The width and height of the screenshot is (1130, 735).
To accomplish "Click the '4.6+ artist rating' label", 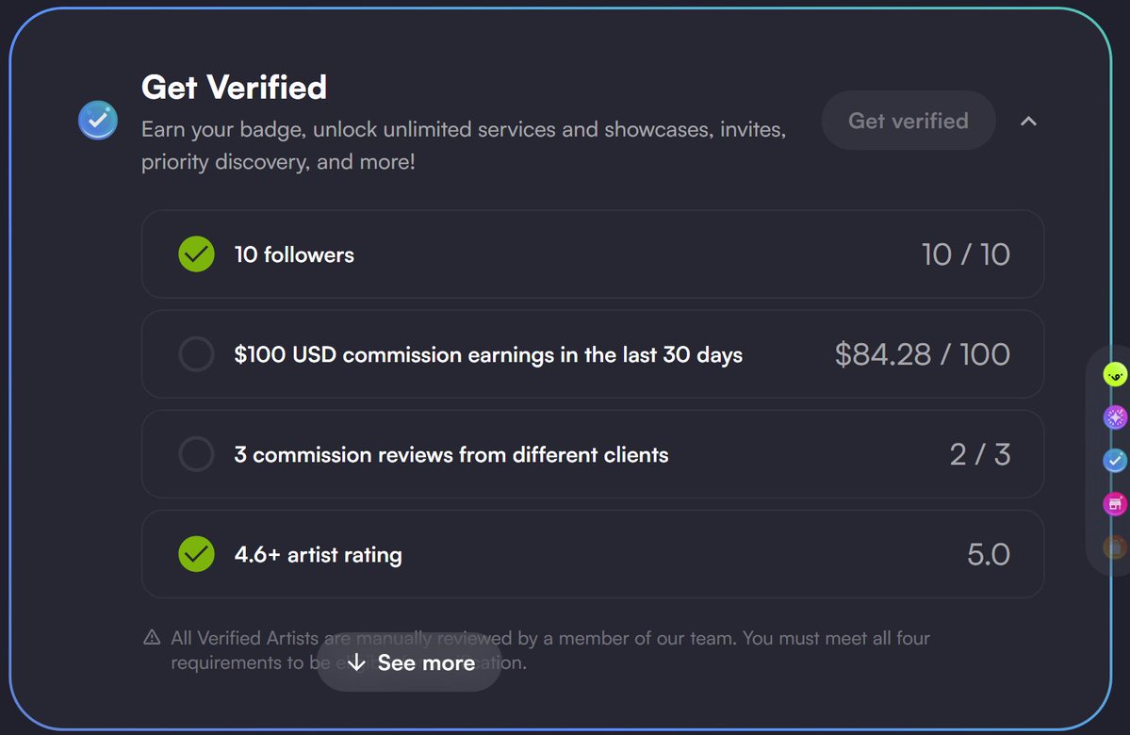I will (x=318, y=555).
